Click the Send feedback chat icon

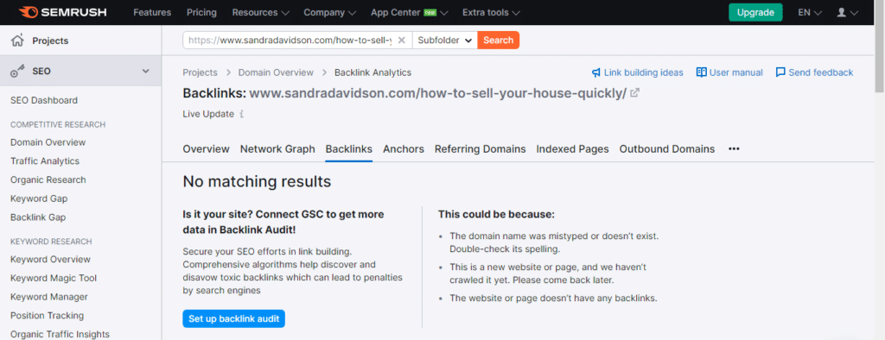(x=780, y=72)
